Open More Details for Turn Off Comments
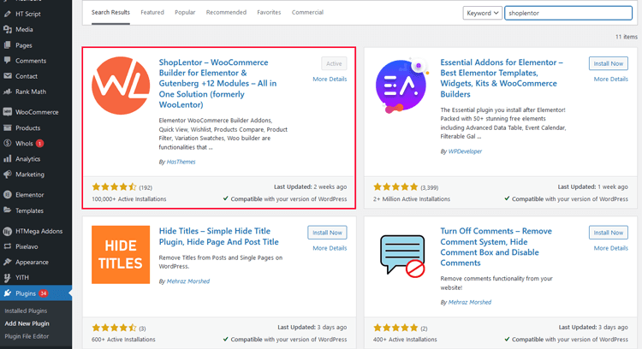The image size is (642, 349). pyautogui.click(x=611, y=248)
